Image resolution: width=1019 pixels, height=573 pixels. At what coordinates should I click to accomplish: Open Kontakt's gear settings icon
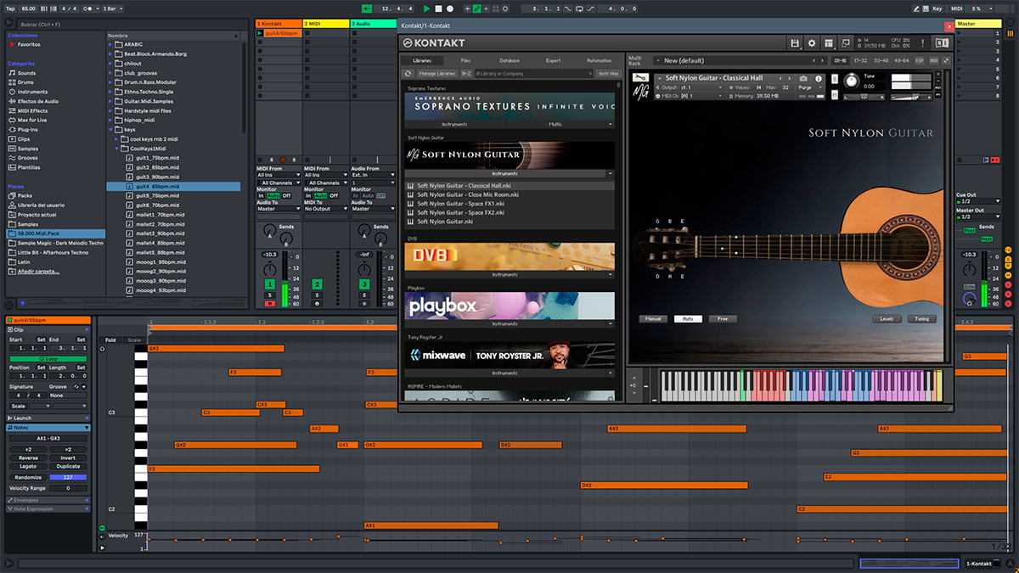tap(812, 43)
